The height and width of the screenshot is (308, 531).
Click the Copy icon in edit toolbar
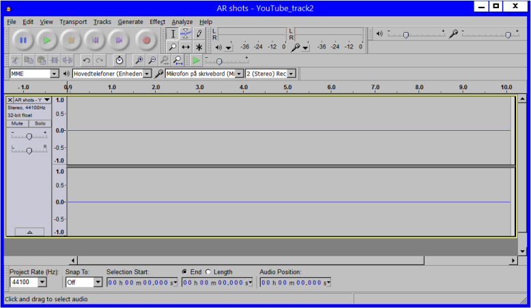point(29,61)
